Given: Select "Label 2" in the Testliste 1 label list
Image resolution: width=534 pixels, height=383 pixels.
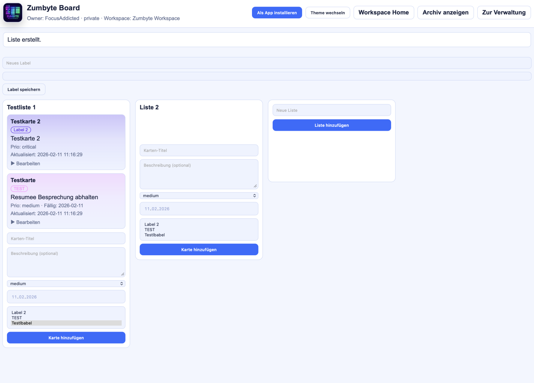Looking at the screenshot, I should click(x=19, y=313).
